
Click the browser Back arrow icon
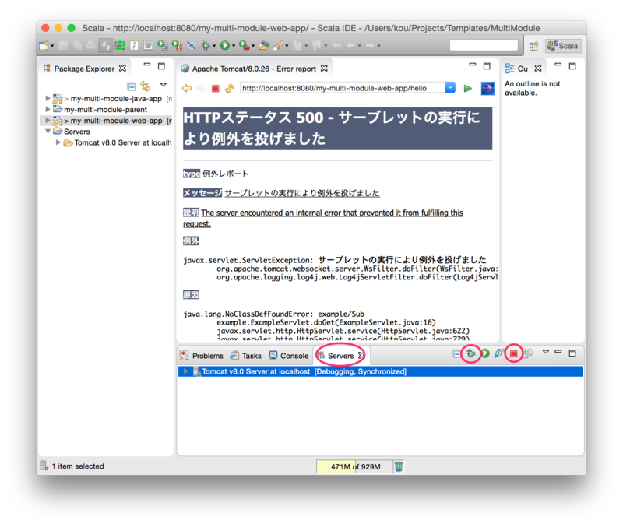coord(186,88)
